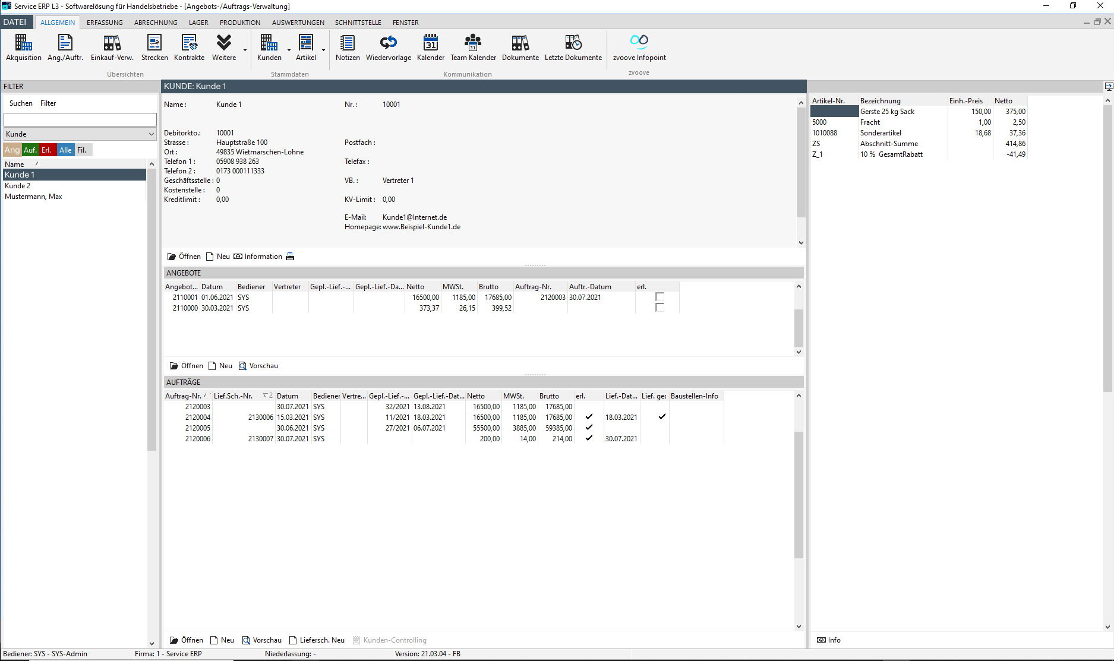1114x661 pixels.
Task: Open Letzte Dokumente
Action: 573,48
